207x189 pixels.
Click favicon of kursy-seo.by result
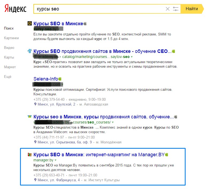point(30,23)
